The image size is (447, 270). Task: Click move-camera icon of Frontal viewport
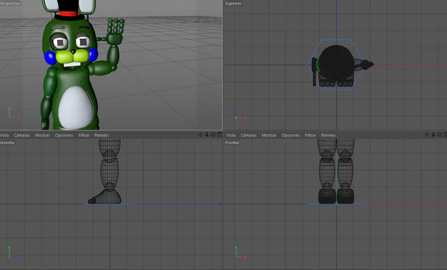[x=427, y=135]
